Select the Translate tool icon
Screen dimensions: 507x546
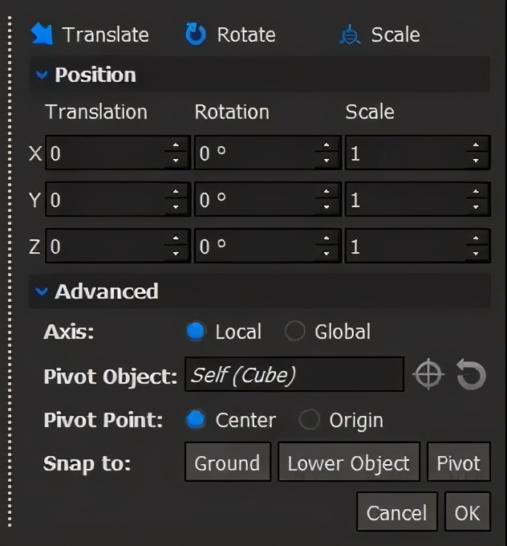point(41,35)
